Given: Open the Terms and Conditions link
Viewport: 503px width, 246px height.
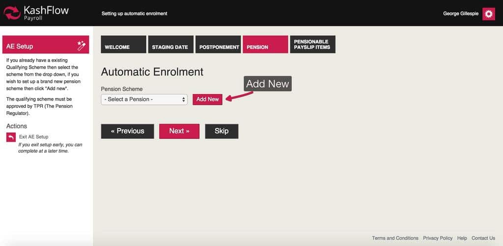Looking at the screenshot, I should [x=395, y=238].
